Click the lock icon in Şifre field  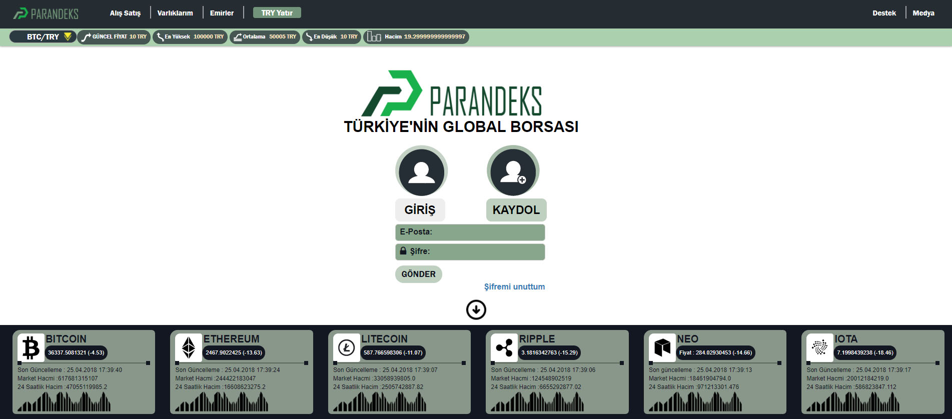click(x=403, y=250)
